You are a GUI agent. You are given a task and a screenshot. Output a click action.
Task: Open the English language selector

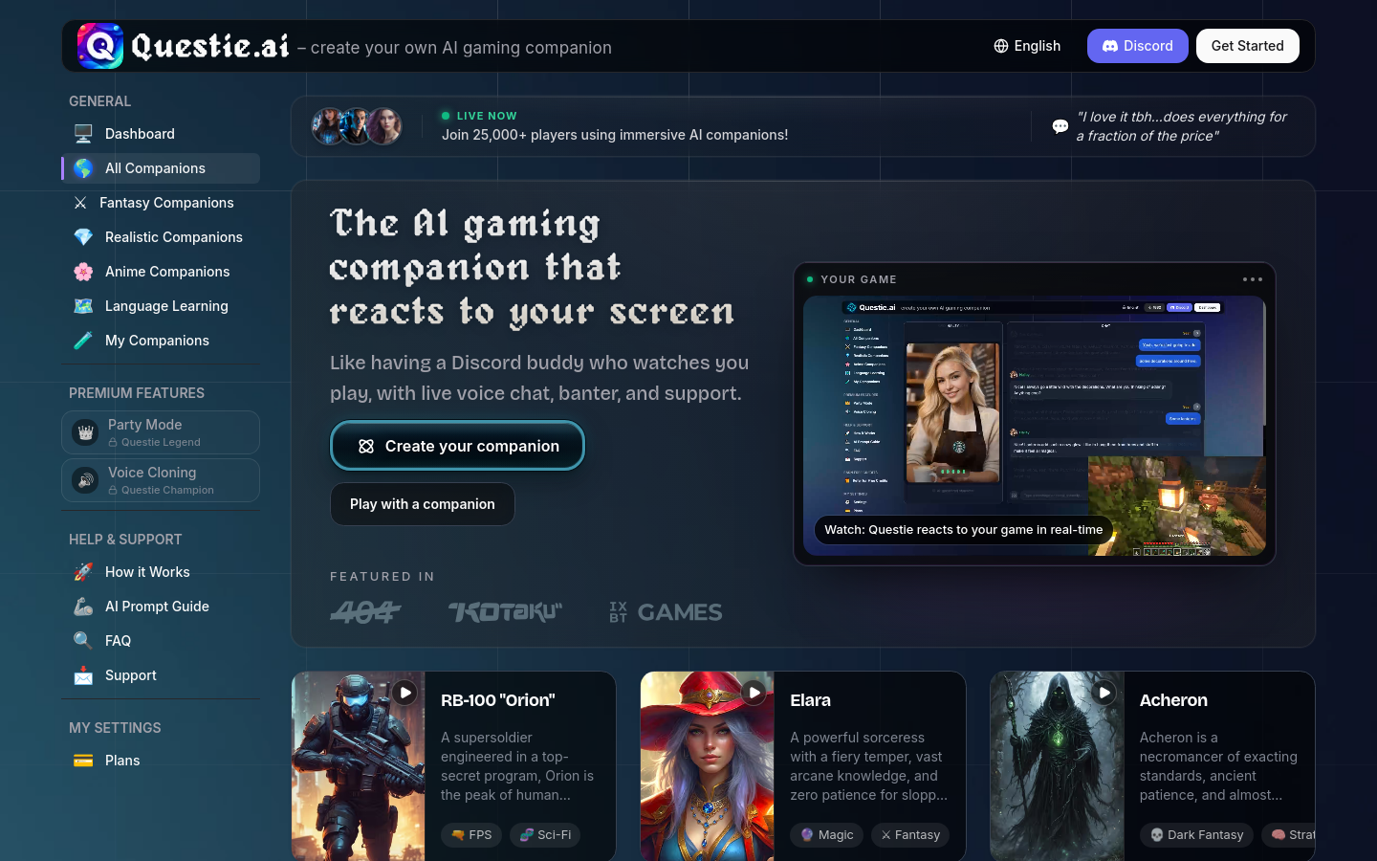[1027, 46]
